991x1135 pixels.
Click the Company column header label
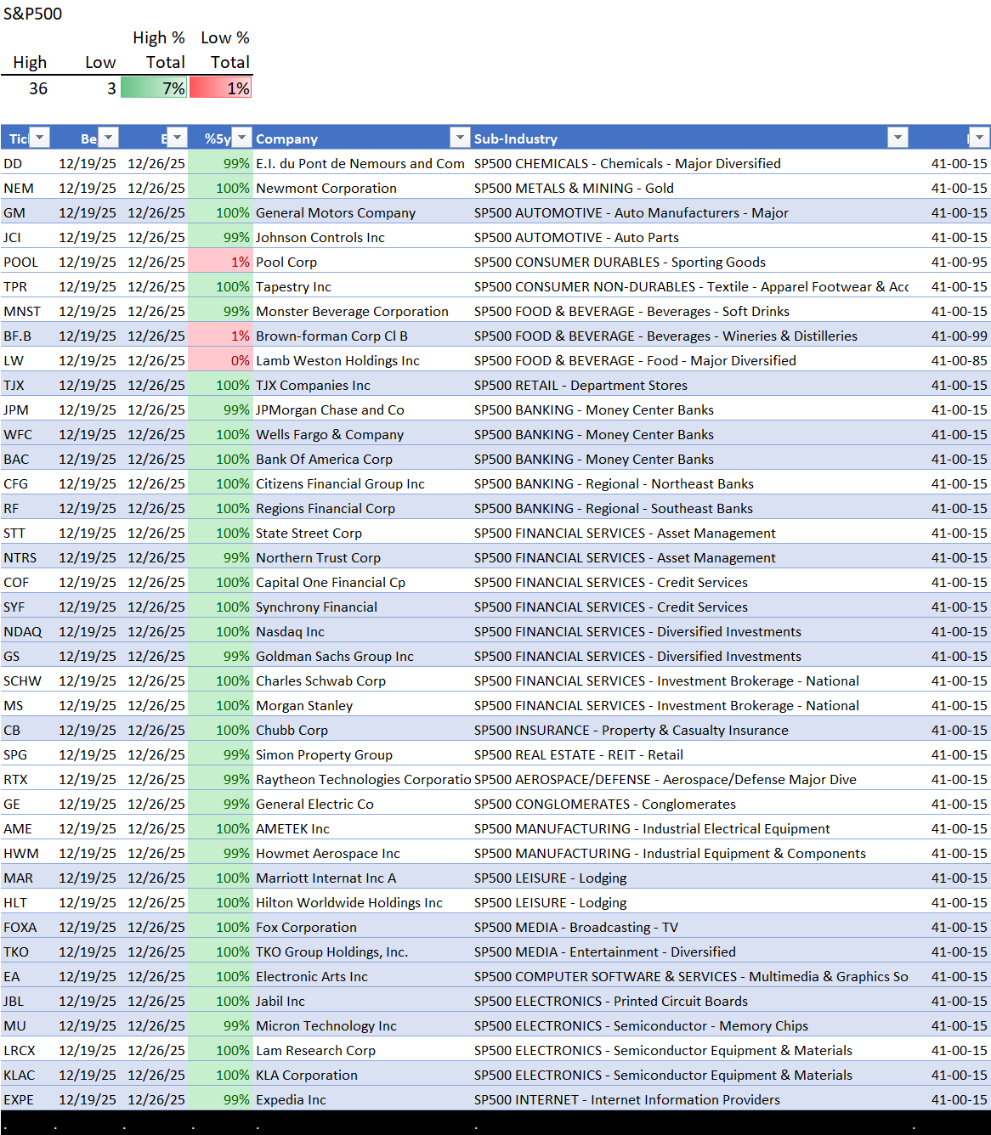pos(286,138)
